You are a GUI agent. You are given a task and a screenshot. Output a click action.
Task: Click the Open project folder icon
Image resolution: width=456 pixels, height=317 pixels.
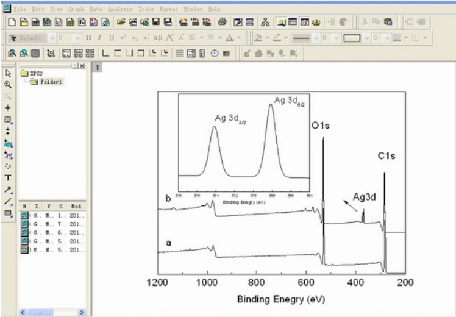pyautogui.click(x=121, y=22)
